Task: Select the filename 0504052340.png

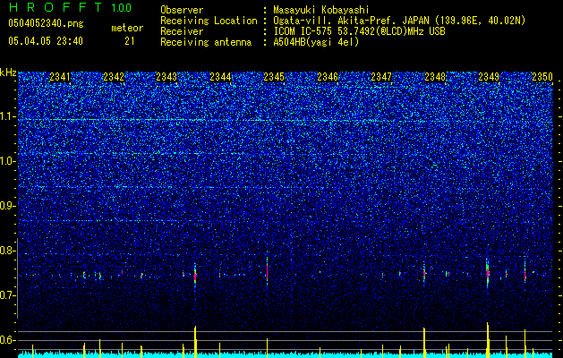Action: [x=46, y=23]
